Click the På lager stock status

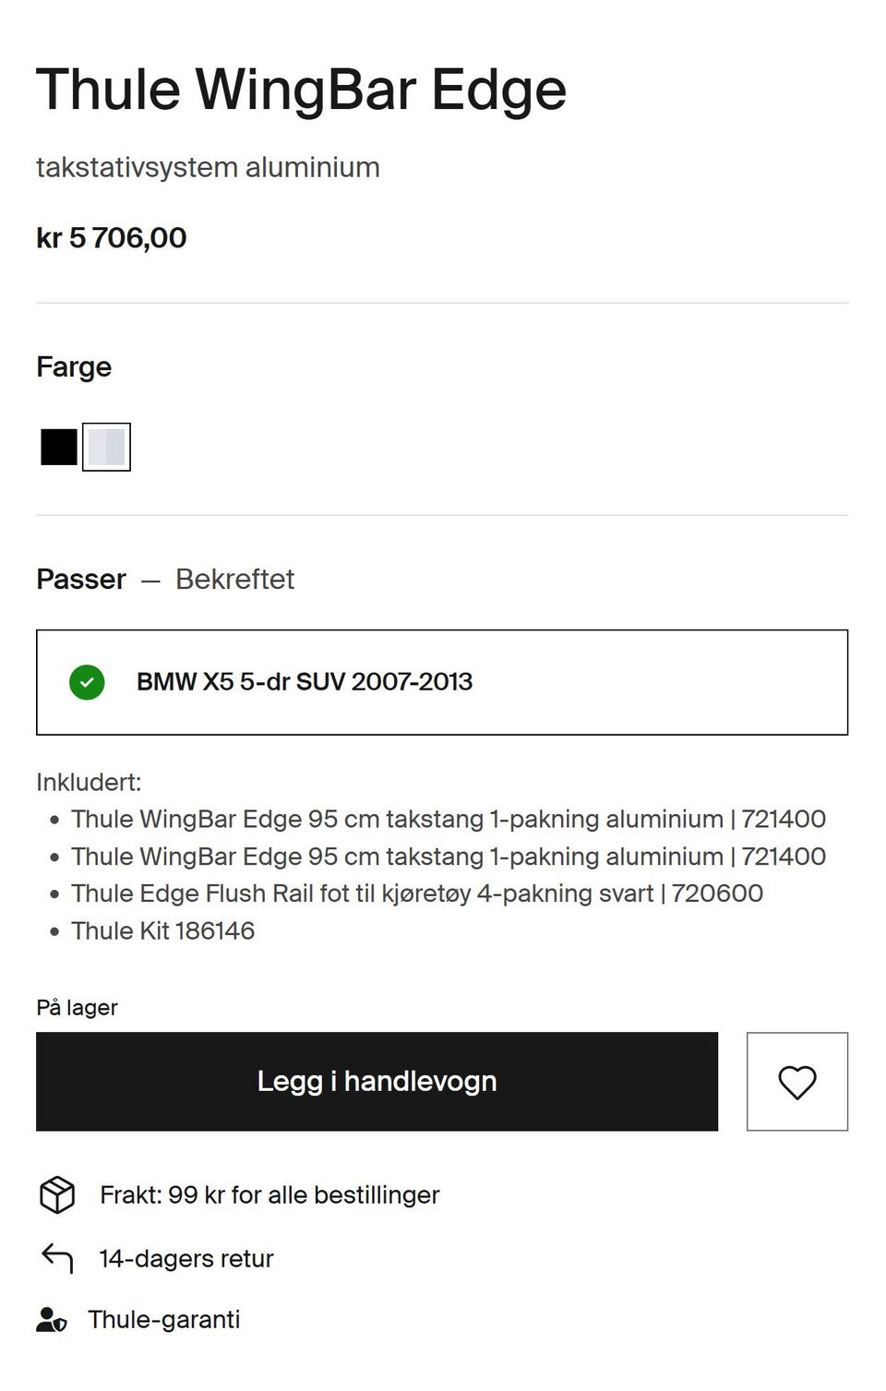pyautogui.click(x=77, y=1007)
